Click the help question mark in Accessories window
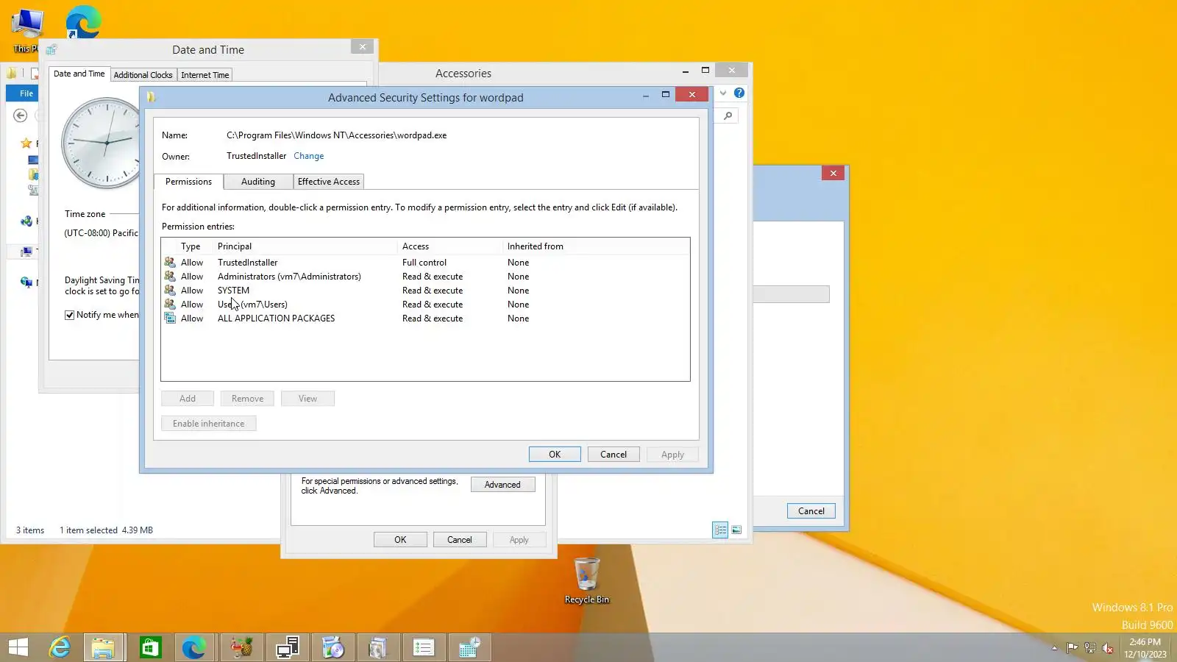Image resolution: width=1177 pixels, height=662 pixels. (739, 93)
